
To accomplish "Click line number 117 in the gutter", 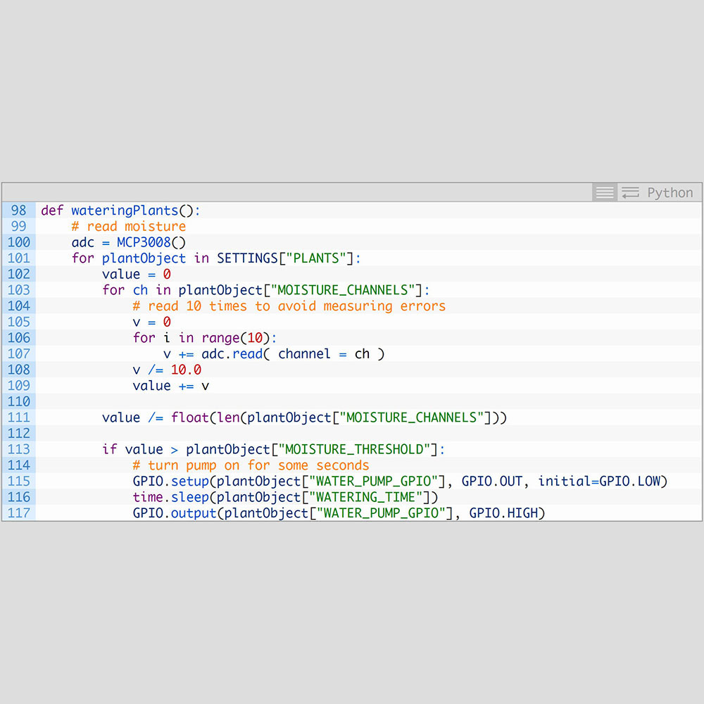I will (x=19, y=513).
